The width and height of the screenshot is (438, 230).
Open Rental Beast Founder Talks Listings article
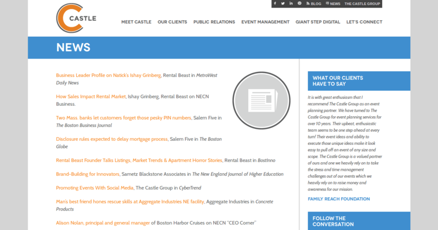(x=139, y=160)
